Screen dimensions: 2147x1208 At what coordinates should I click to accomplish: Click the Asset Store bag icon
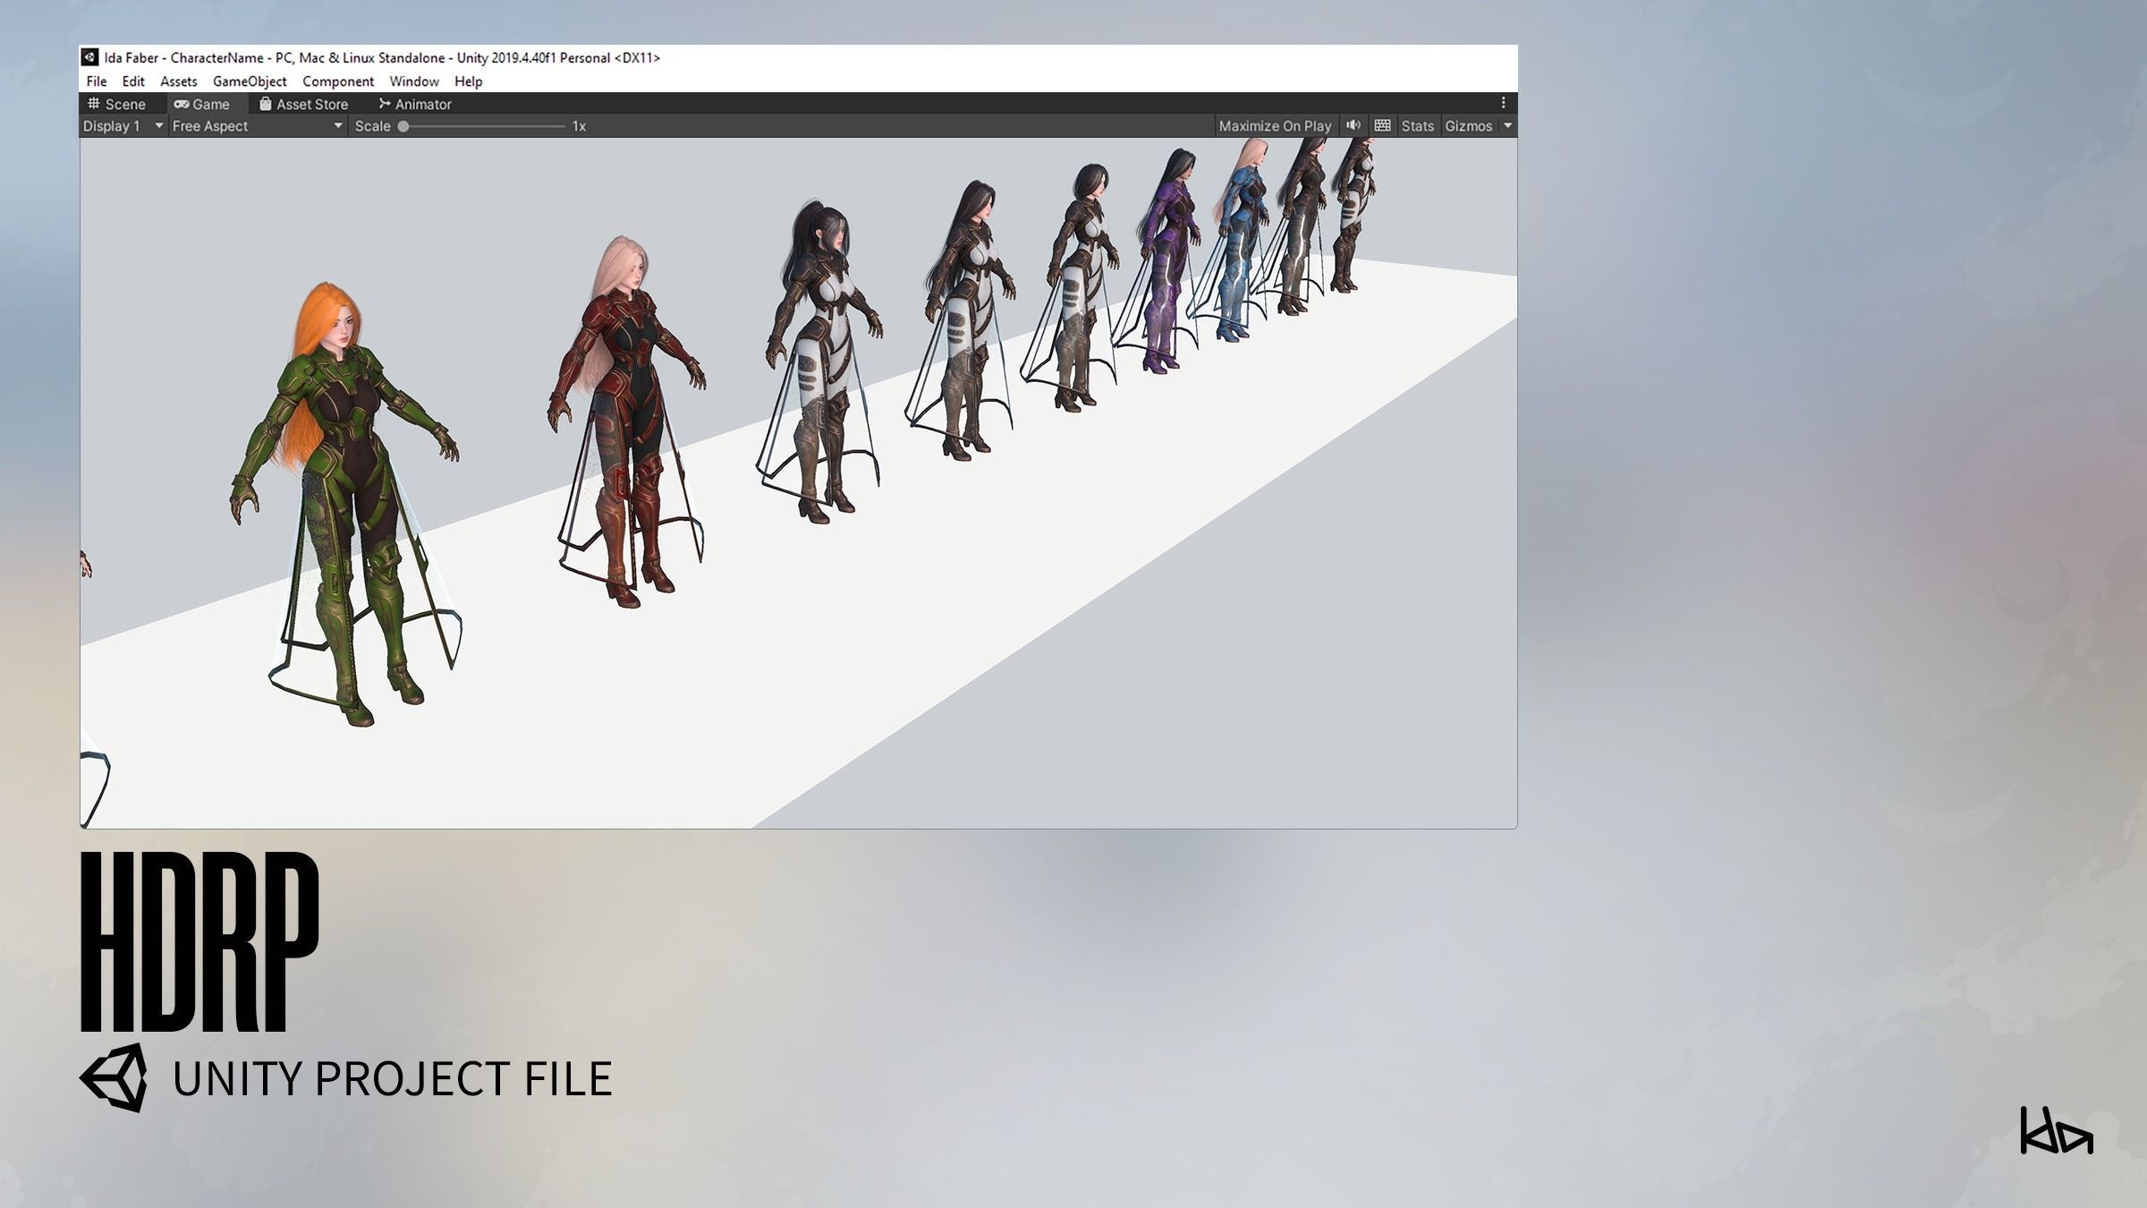click(x=266, y=104)
